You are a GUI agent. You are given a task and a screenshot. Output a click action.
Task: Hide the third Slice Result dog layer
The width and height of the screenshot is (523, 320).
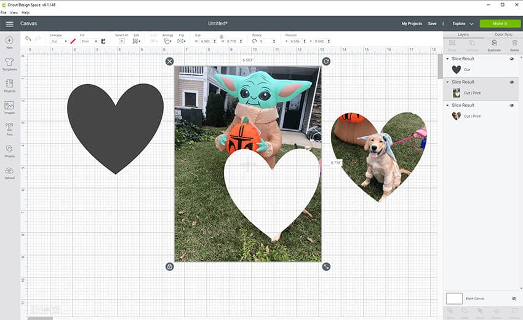(x=512, y=105)
